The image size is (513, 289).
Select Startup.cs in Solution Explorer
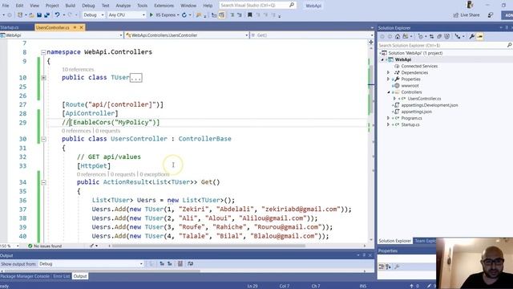[410, 124]
